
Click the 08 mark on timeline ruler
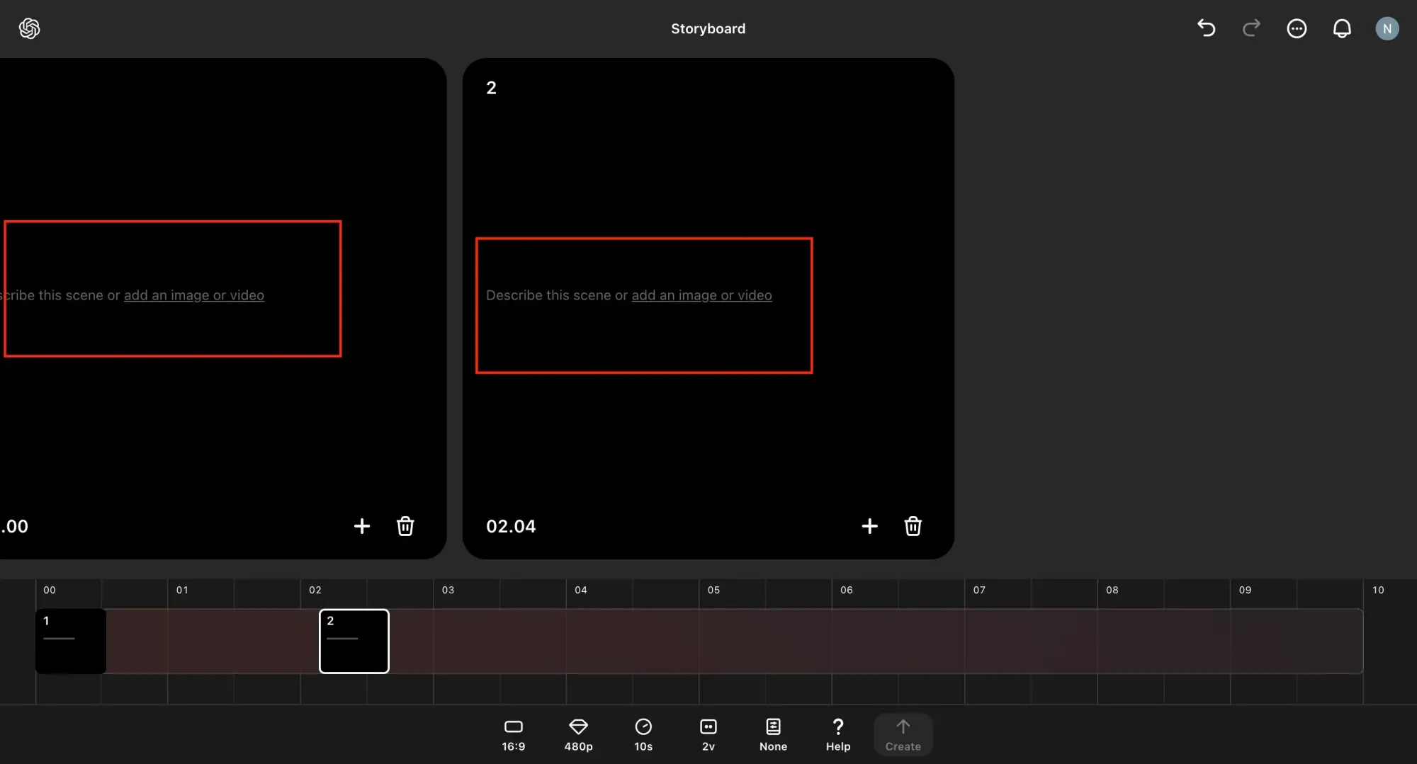coord(1112,590)
